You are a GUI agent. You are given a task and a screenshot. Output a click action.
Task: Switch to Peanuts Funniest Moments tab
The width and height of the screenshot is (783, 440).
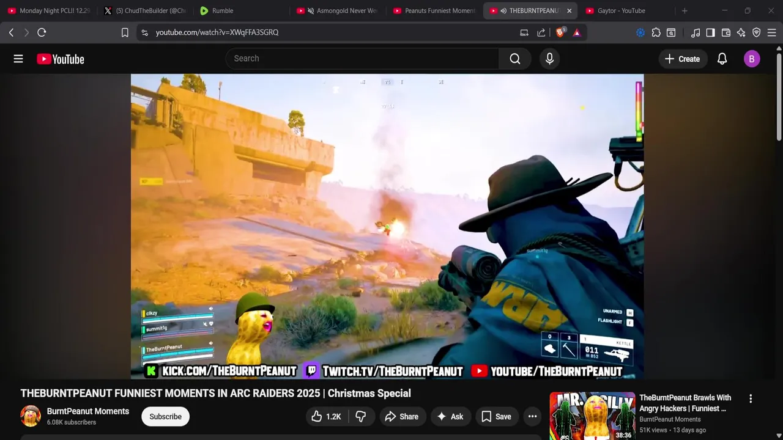[x=435, y=10]
